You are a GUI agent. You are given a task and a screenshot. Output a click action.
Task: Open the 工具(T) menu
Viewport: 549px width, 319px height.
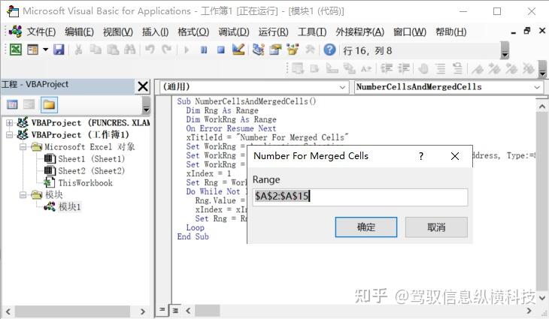312,32
